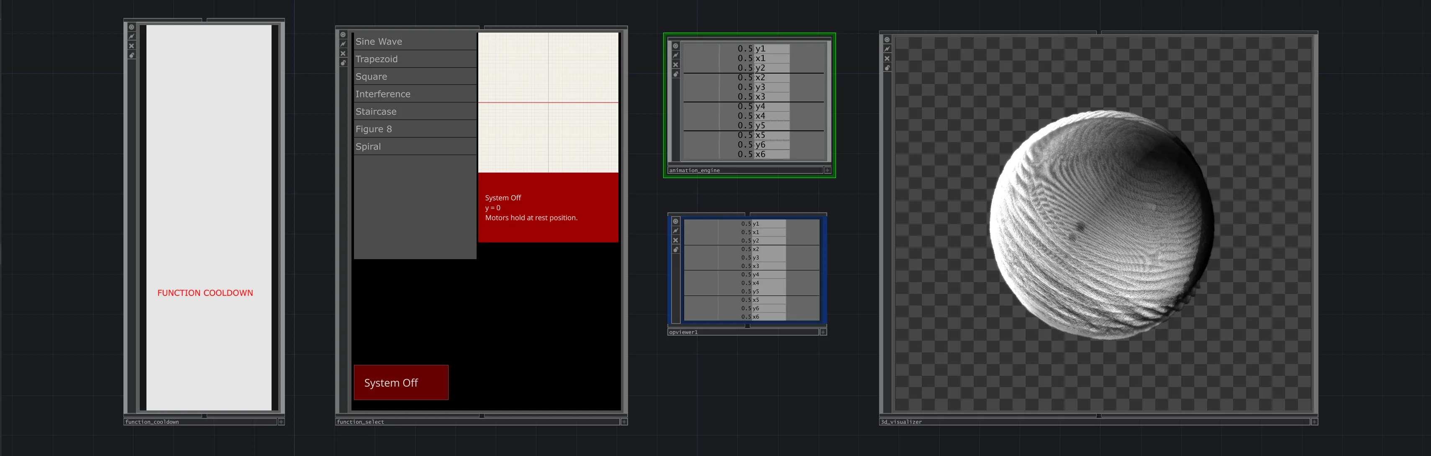Click lock flag on function_cooldown node
This screenshot has height=456, width=1431.
(132, 56)
